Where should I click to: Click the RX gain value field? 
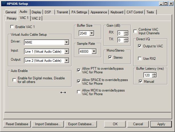pyautogui.click(x=121, y=33)
